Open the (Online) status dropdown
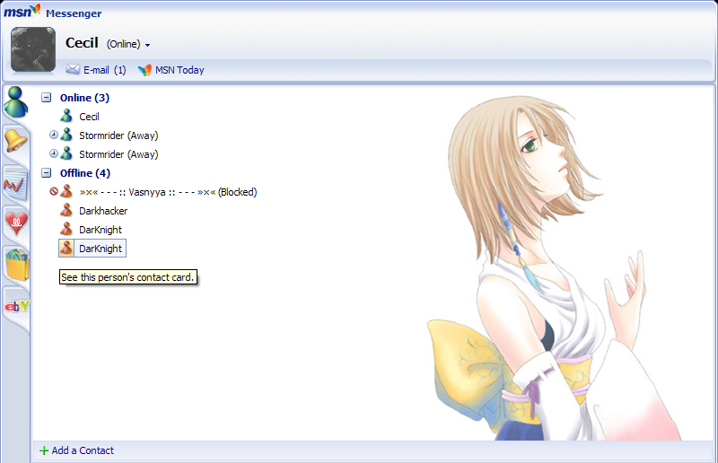 point(128,44)
